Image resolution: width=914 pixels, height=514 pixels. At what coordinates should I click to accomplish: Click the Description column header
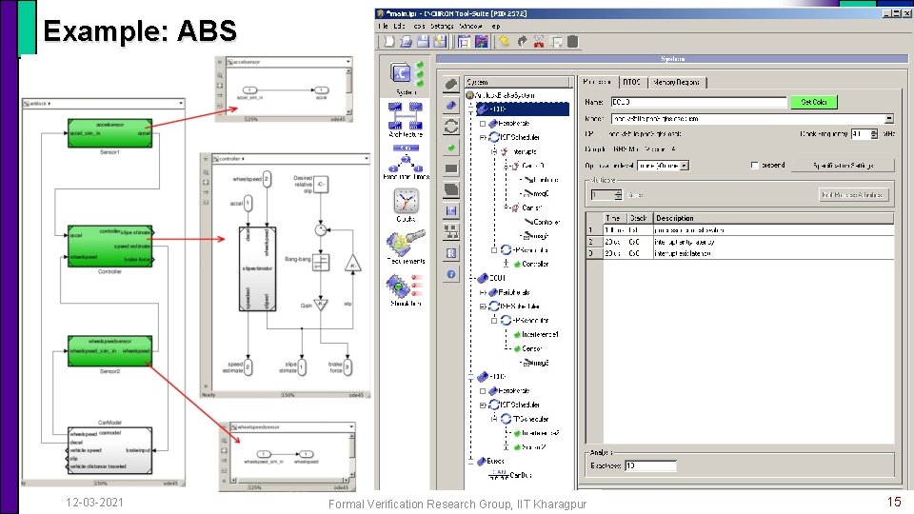(x=773, y=218)
